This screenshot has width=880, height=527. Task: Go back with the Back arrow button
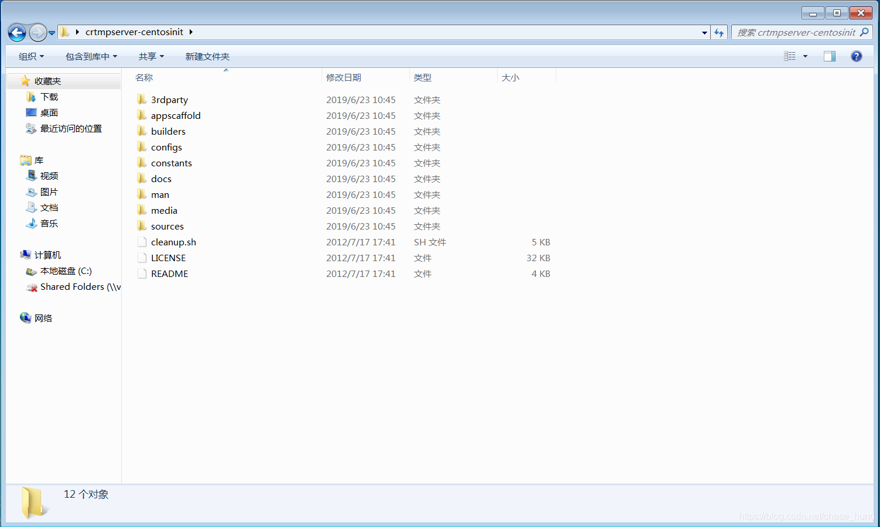pyautogui.click(x=17, y=32)
